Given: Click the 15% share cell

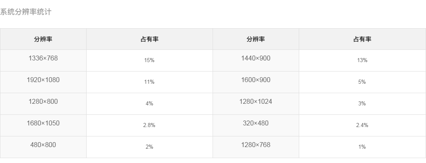Looking at the screenshot, I should click(149, 60).
